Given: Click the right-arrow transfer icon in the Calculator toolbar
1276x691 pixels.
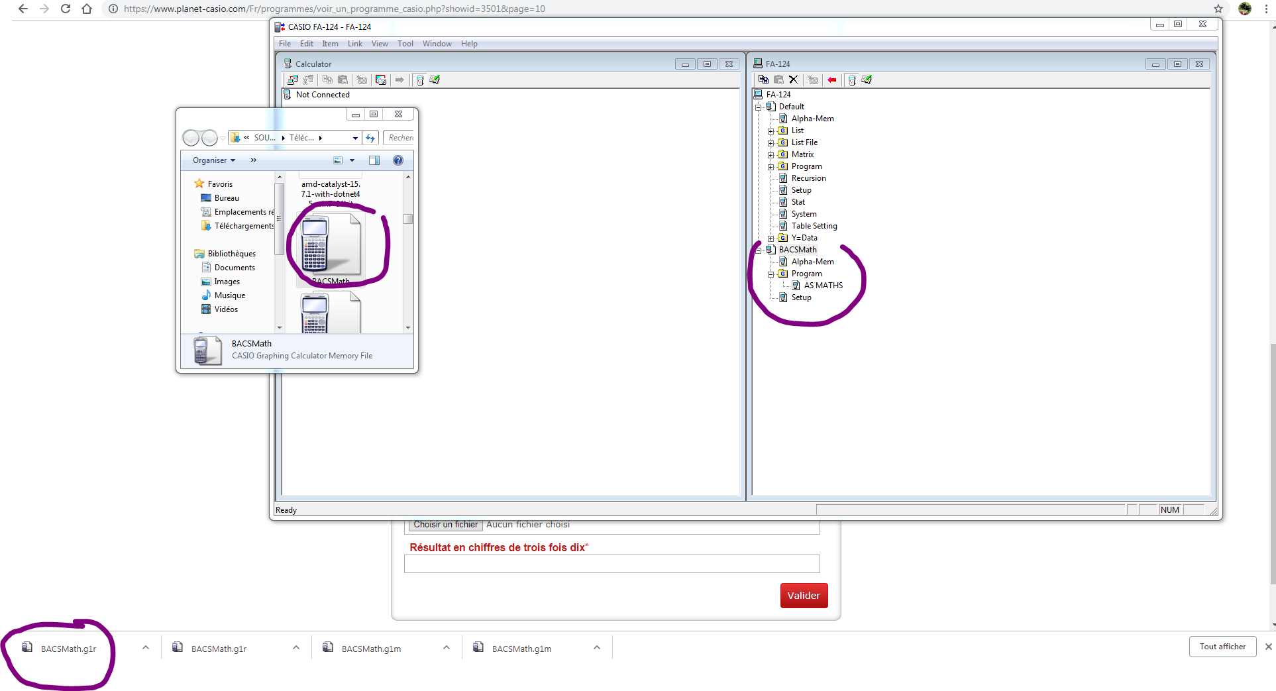Looking at the screenshot, I should pos(399,80).
